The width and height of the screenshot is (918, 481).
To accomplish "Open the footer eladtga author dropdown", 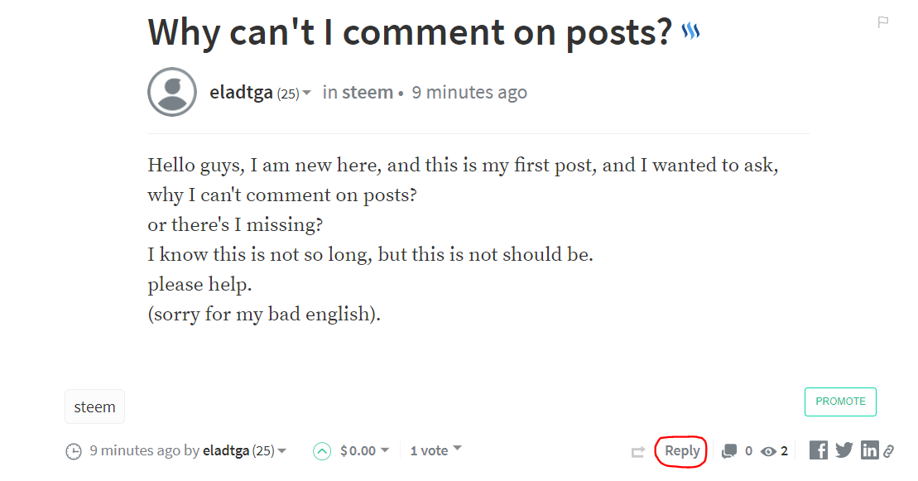I will (x=282, y=451).
